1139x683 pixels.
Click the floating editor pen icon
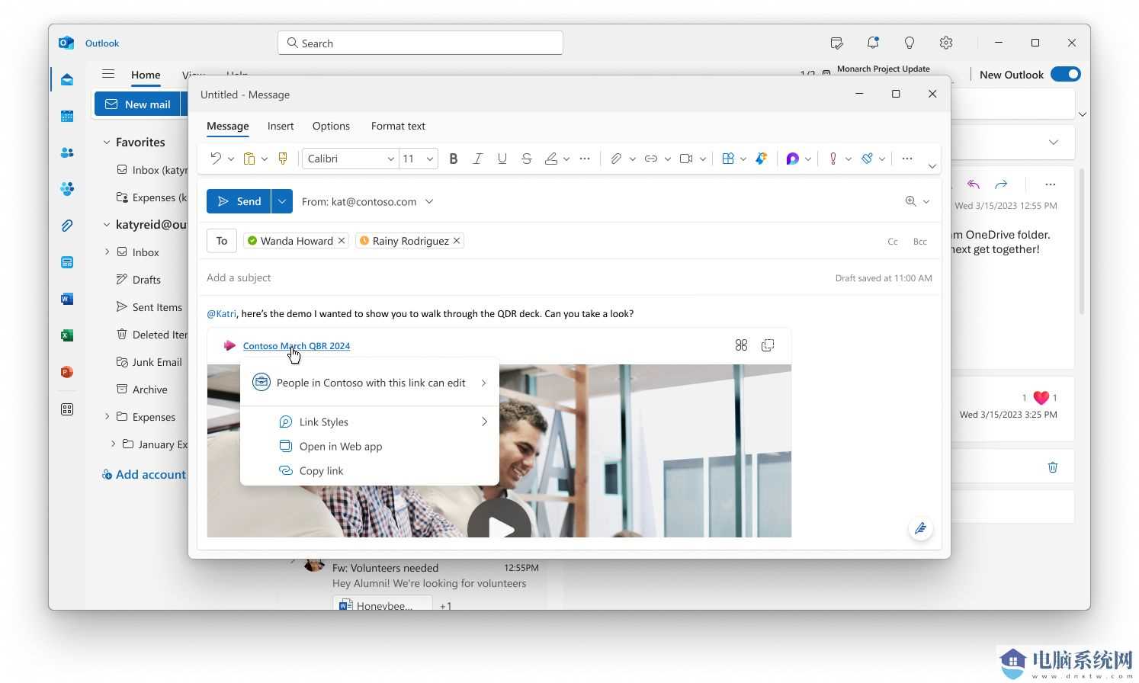[921, 528]
